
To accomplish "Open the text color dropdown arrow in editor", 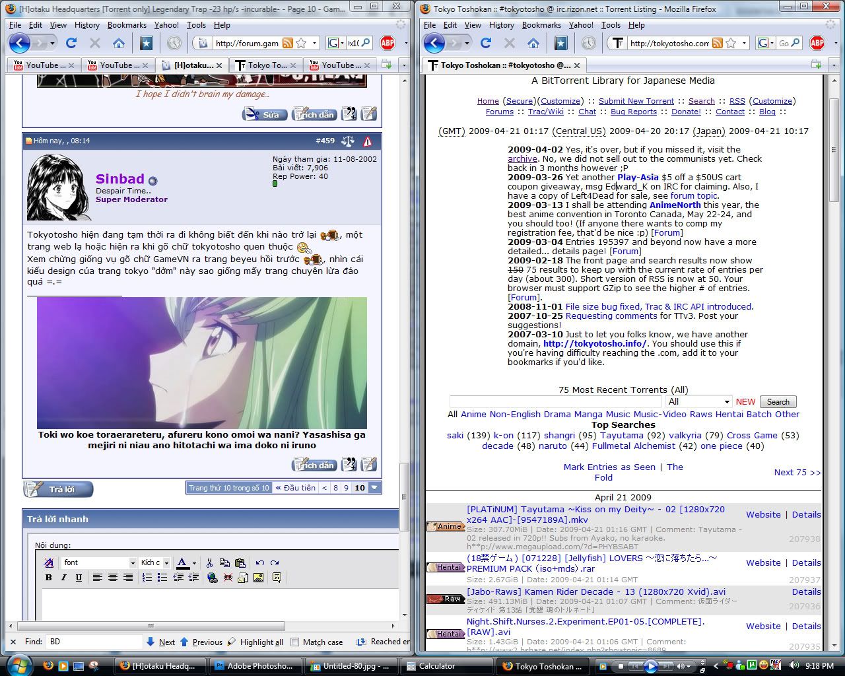I will tap(194, 562).
